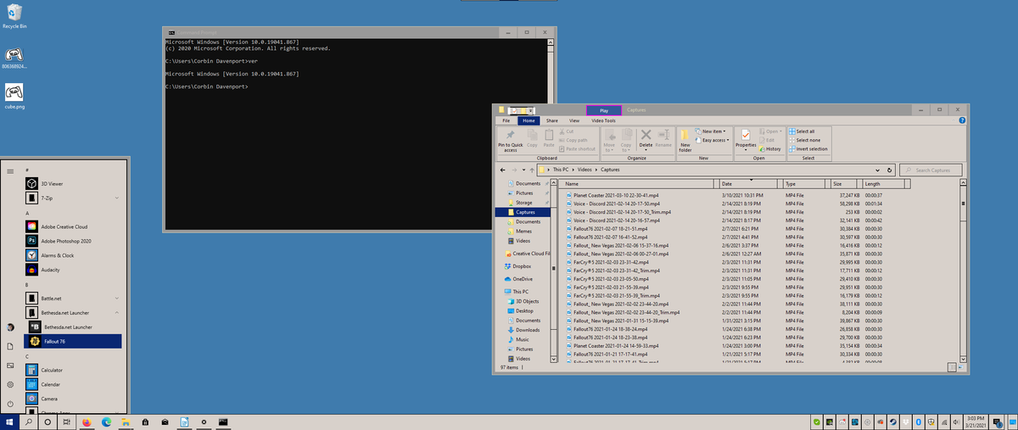
Task: Open Adobe Photoshop 2020 from Start list
Action: coord(66,241)
